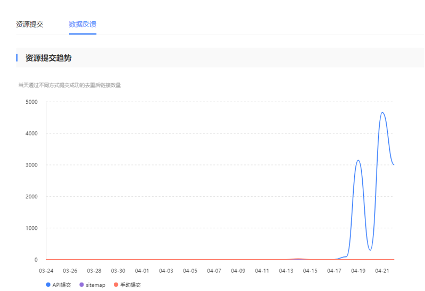This screenshot has width=425, height=291.
Task: Click the highest peak of the blue line
Action: pyautogui.click(x=382, y=112)
